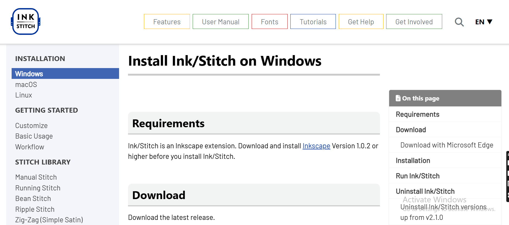Open the Workflow page
This screenshot has height=225, width=509.
coord(29,147)
